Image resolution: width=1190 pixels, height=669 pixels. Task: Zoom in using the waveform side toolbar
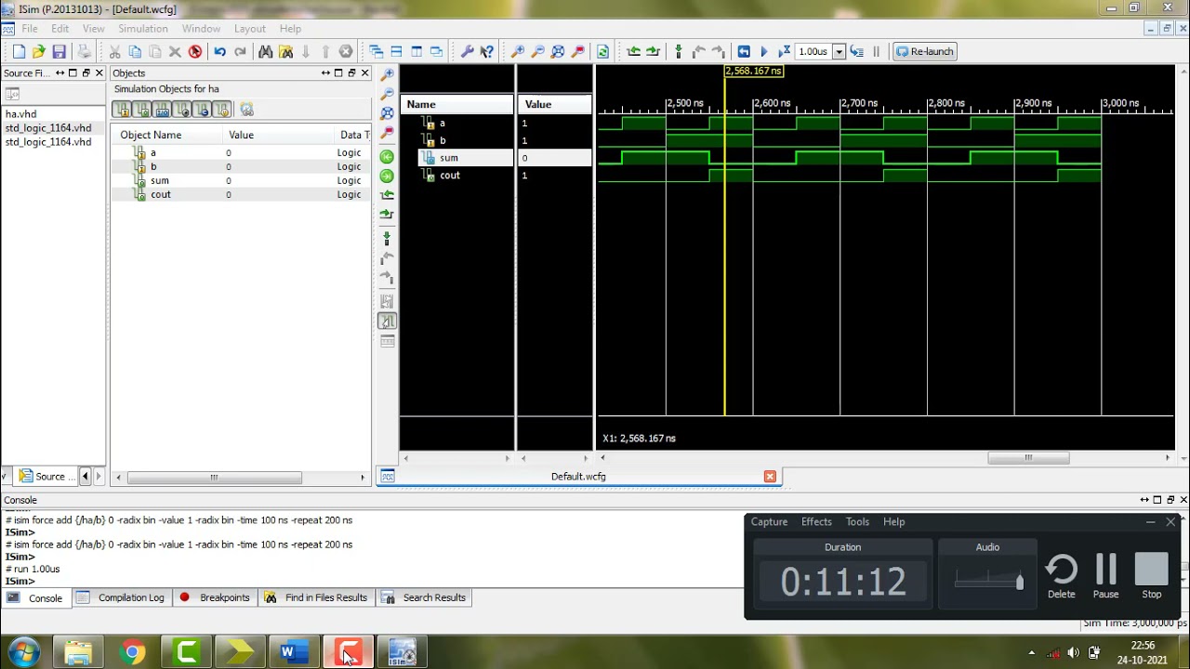pyautogui.click(x=388, y=74)
